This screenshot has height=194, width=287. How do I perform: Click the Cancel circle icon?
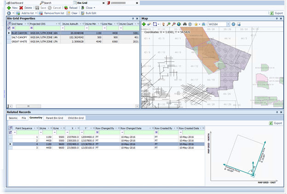pyautogui.click(x=50, y=8)
